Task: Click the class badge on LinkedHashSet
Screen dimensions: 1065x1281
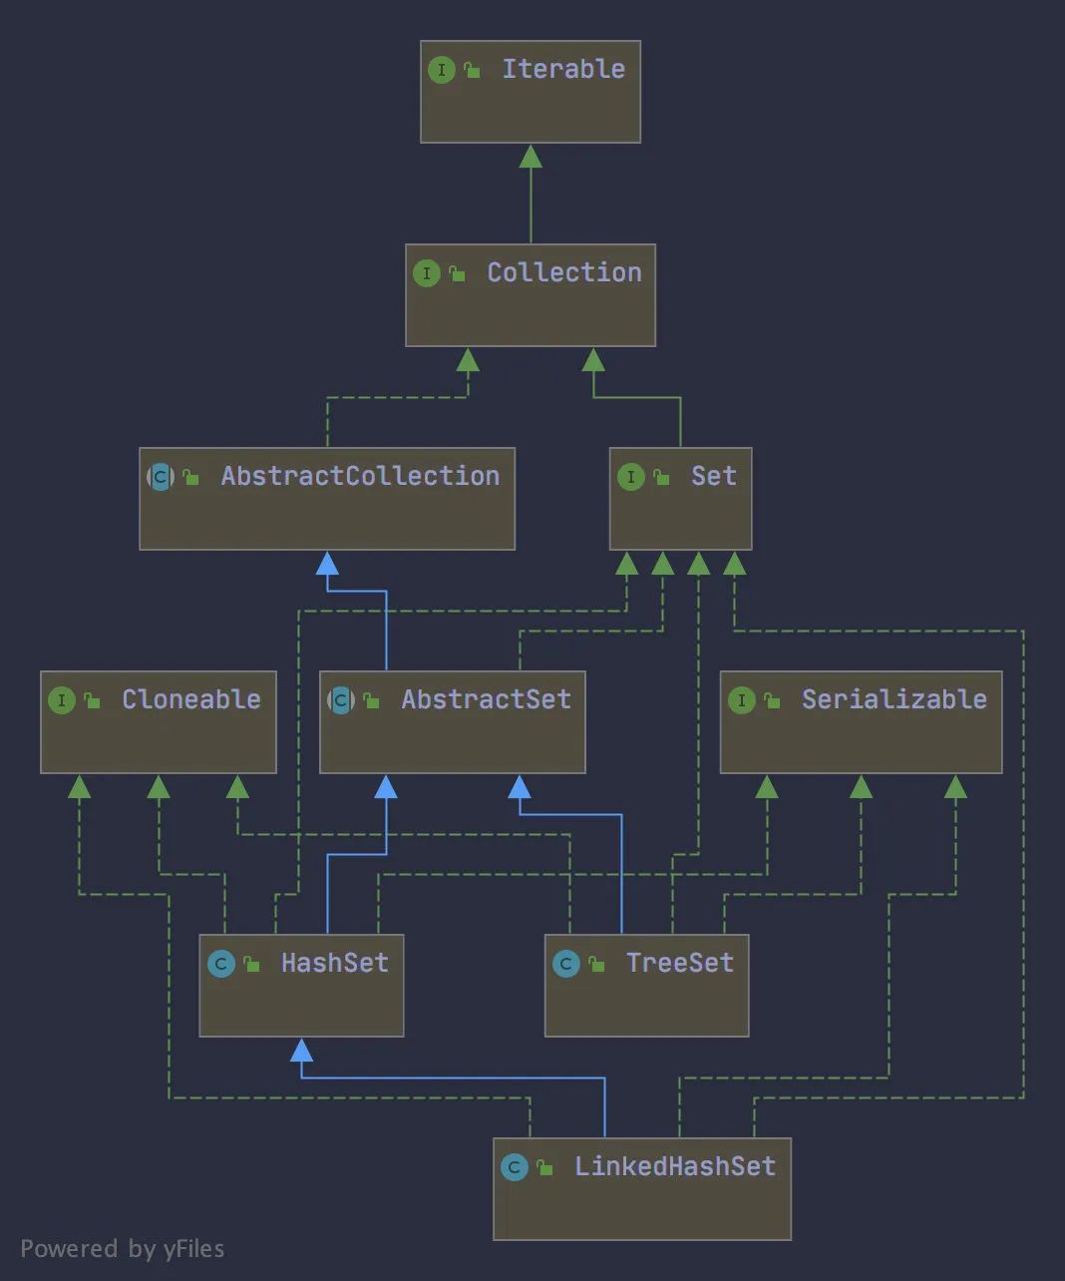Action: 514,1166
